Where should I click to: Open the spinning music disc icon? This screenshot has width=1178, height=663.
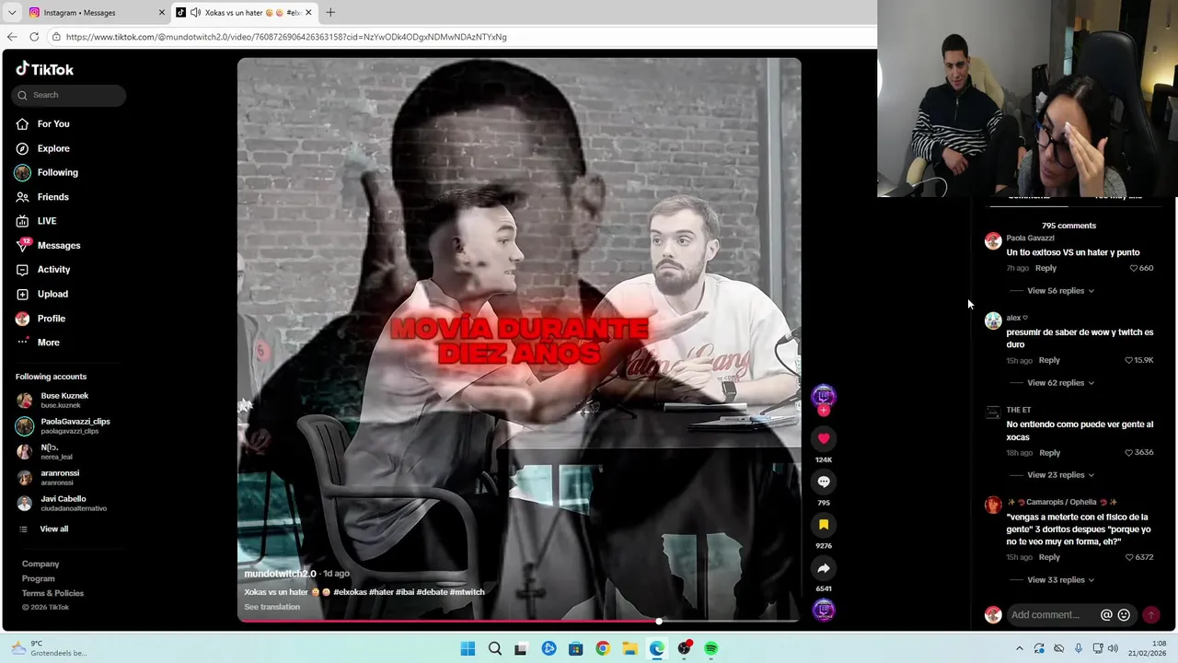(824, 610)
